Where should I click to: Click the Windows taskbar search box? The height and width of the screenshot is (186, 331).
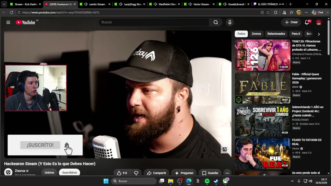click(x=134, y=181)
